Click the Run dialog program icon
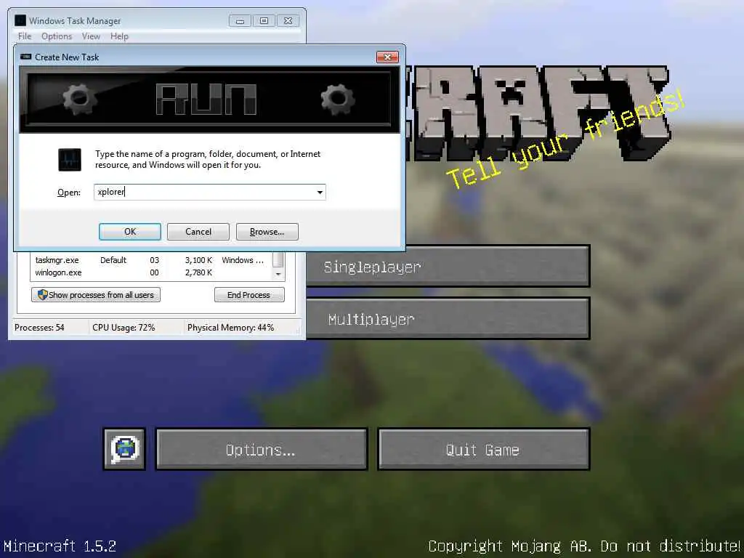The width and height of the screenshot is (744, 558). point(70,159)
